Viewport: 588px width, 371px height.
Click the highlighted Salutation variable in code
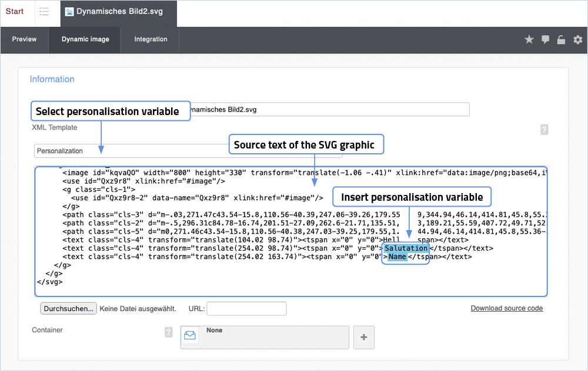tap(406, 248)
